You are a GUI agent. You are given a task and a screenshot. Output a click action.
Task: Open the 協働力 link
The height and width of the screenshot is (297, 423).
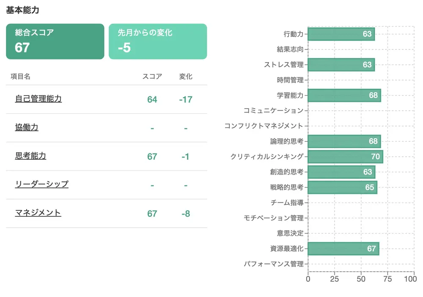coord(27,127)
